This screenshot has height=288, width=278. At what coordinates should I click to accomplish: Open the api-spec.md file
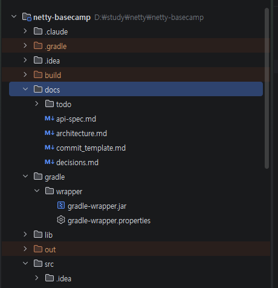[76, 119]
